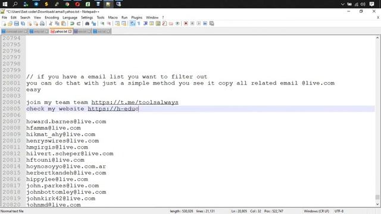The width and height of the screenshot is (381, 214).
Task: Toggle the Document Map panel icon
Action: click(x=158, y=24)
